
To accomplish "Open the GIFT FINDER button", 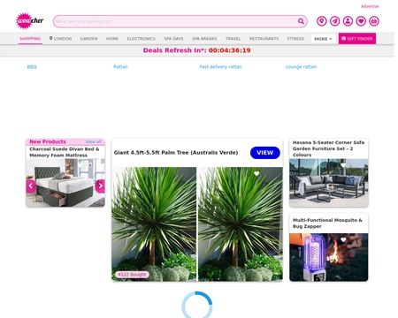I will point(357,39).
